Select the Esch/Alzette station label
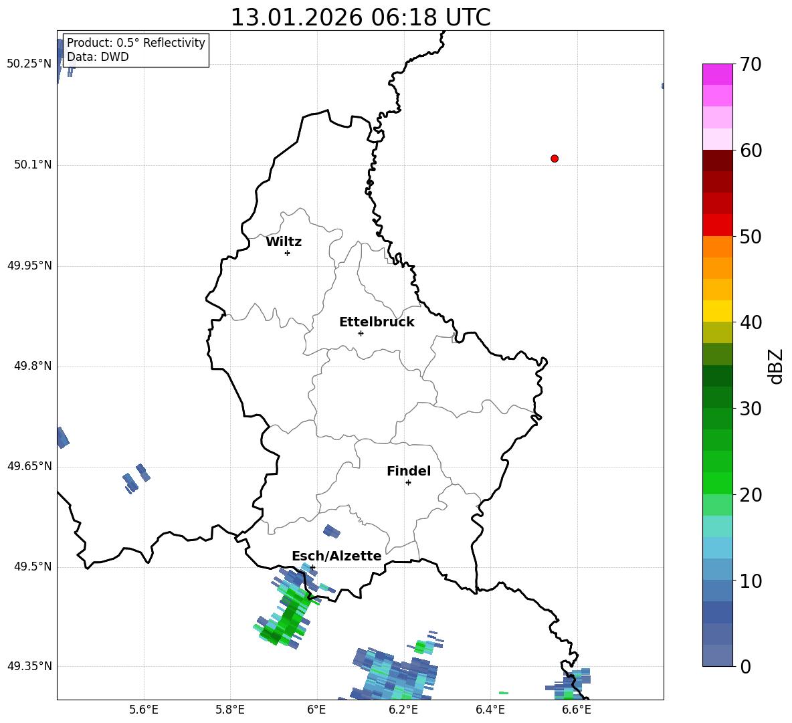 tap(336, 556)
